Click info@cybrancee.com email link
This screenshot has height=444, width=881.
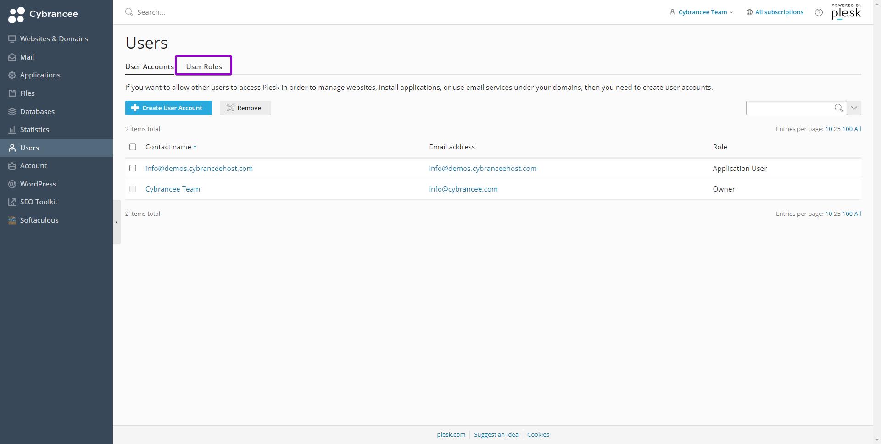coord(463,189)
